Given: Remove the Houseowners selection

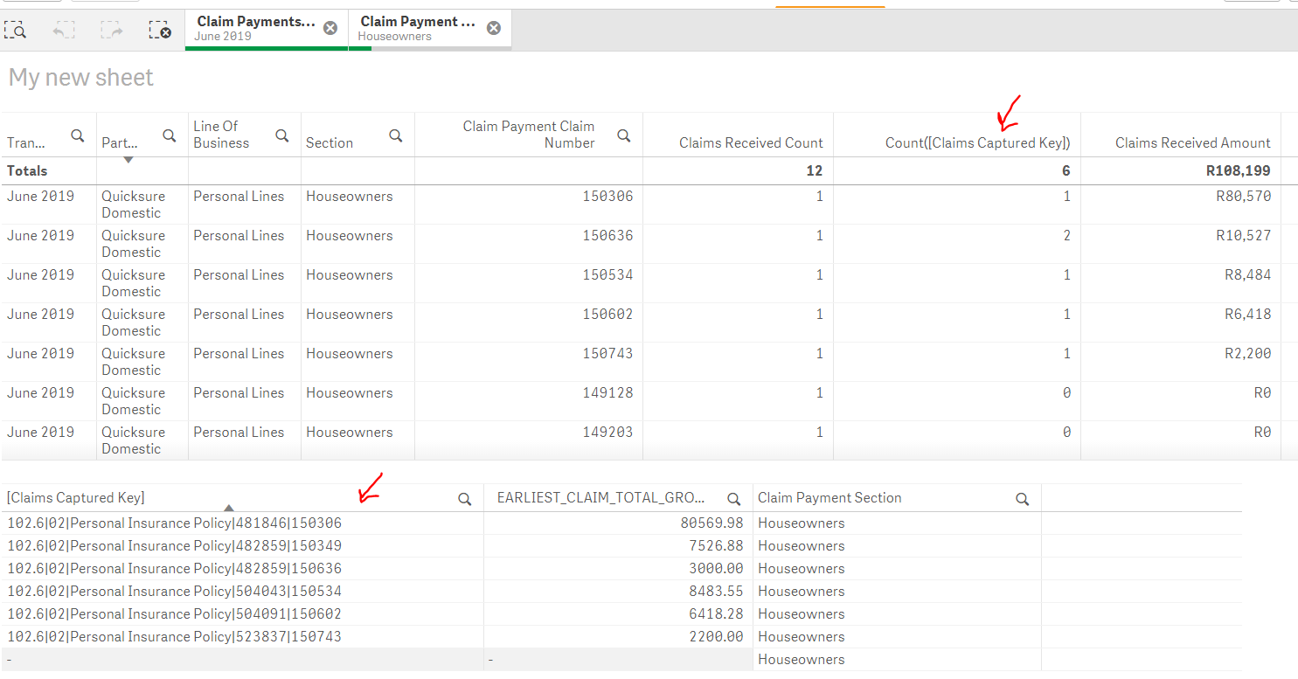Looking at the screenshot, I should pyautogui.click(x=494, y=27).
